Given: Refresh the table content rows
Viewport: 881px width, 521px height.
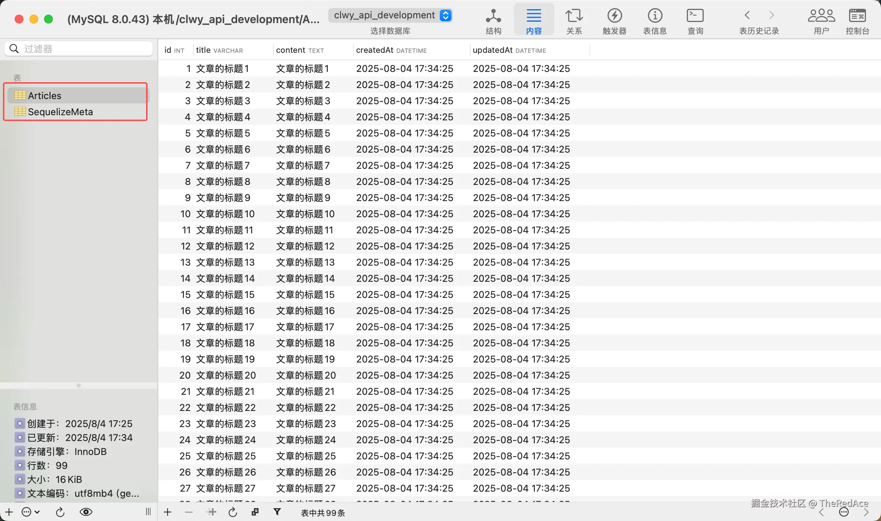Looking at the screenshot, I should 233,512.
